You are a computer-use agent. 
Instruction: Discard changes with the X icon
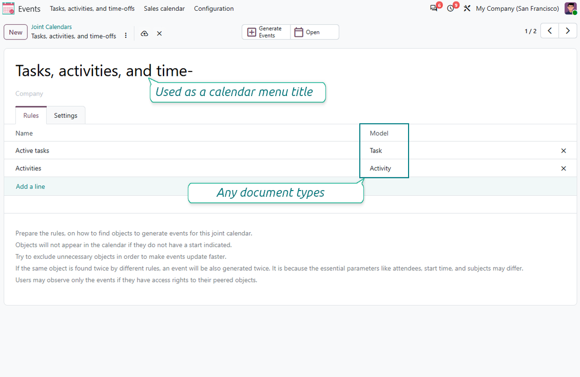pyautogui.click(x=160, y=34)
